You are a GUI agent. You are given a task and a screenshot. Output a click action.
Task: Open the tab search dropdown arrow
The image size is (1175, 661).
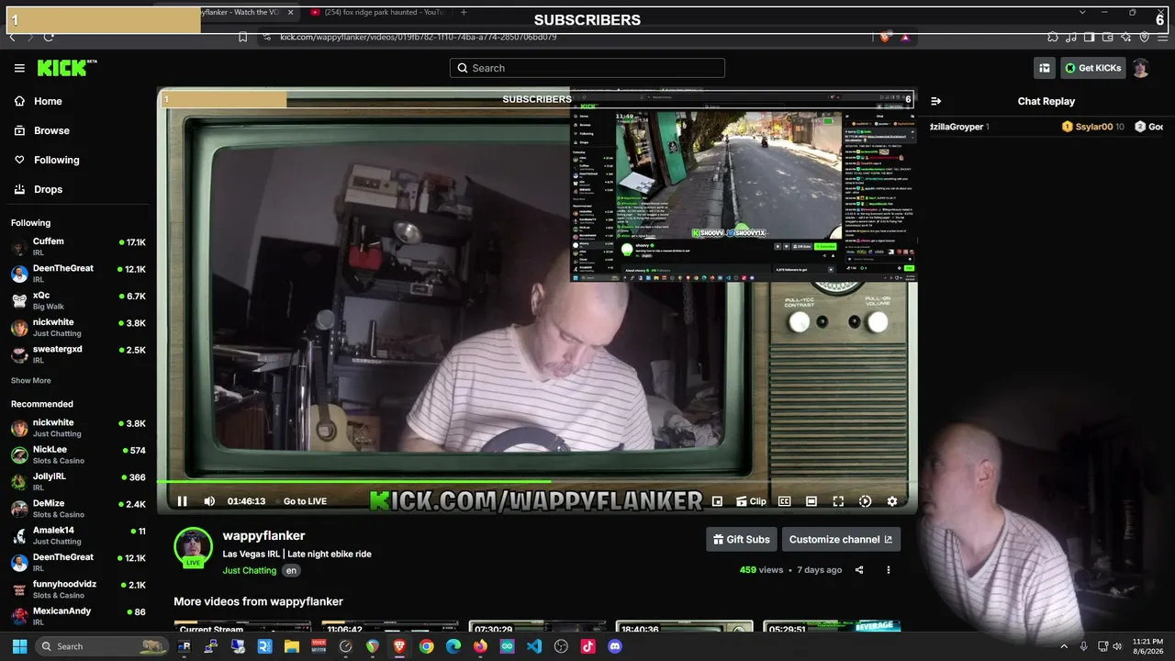[1081, 12]
